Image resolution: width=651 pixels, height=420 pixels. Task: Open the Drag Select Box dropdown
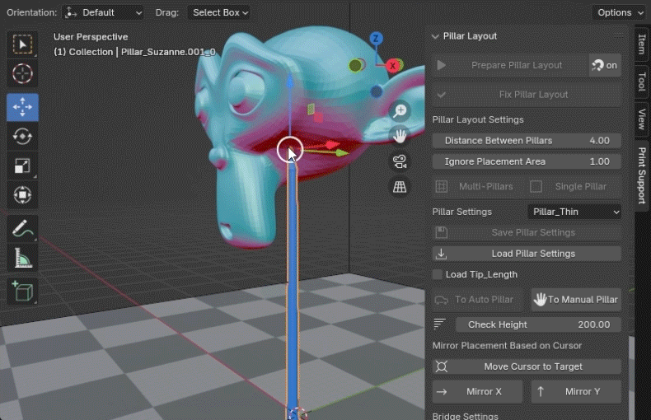pyautogui.click(x=219, y=12)
